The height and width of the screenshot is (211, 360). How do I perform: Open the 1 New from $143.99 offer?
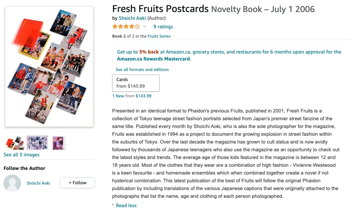click(132, 96)
